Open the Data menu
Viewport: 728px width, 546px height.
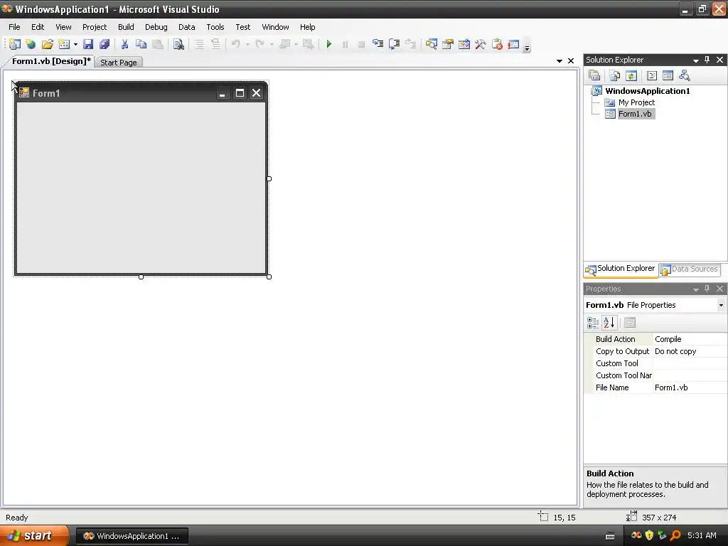[187, 27]
